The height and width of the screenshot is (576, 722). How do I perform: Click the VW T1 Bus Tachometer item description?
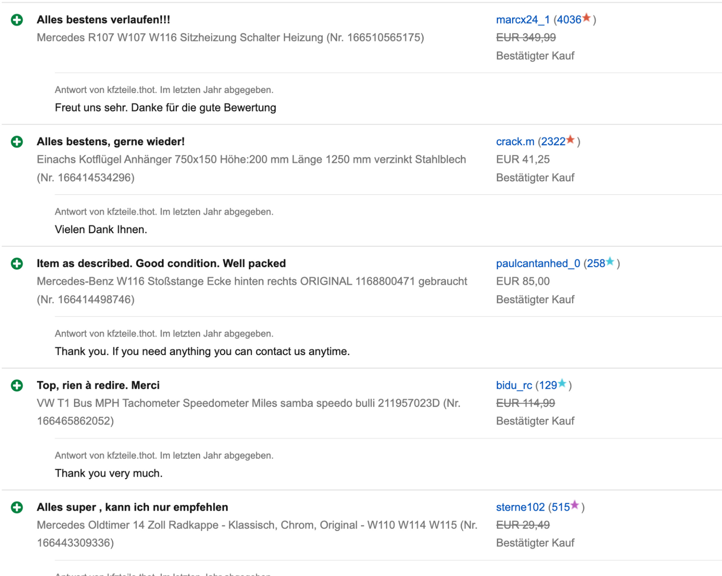pyautogui.click(x=248, y=404)
